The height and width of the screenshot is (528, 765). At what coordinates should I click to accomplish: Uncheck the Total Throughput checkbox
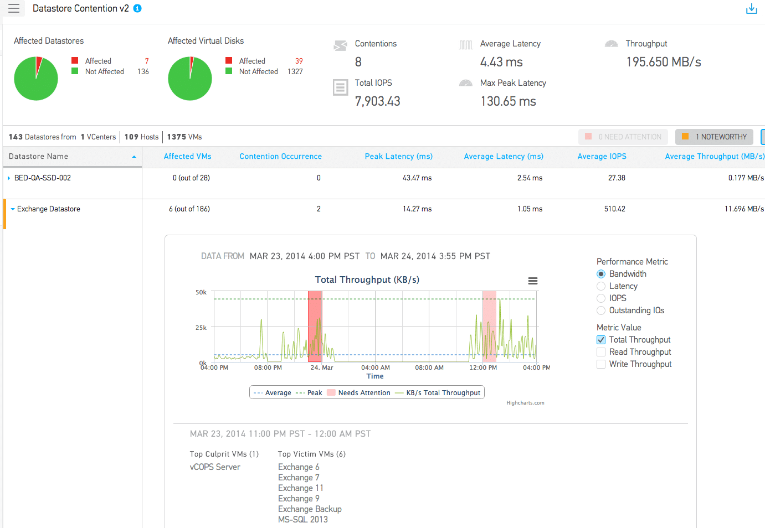click(601, 340)
